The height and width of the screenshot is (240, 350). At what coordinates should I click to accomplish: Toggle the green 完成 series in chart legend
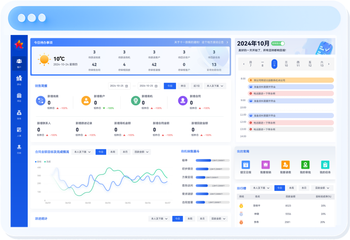(47, 162)
